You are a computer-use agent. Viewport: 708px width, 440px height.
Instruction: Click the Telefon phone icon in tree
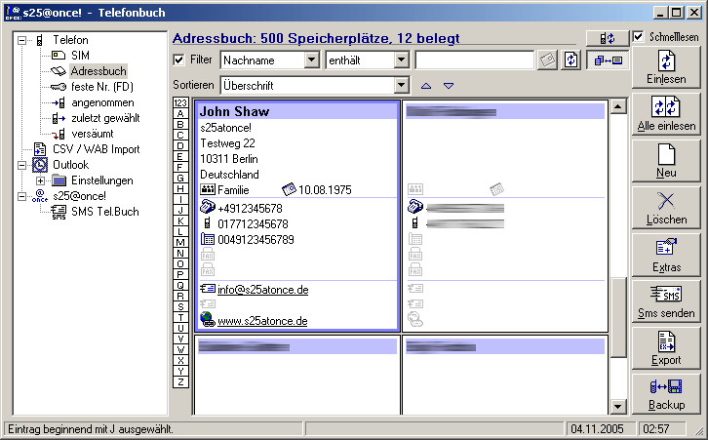click(x=40, y=40)
